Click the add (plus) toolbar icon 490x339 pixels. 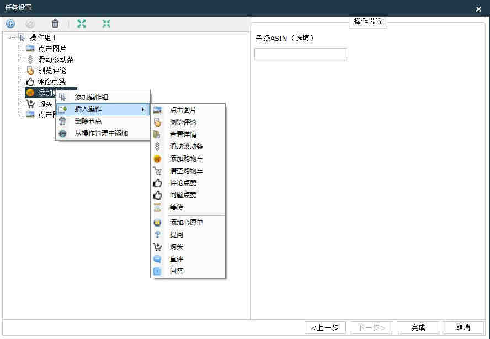click(x=10, y=24)
